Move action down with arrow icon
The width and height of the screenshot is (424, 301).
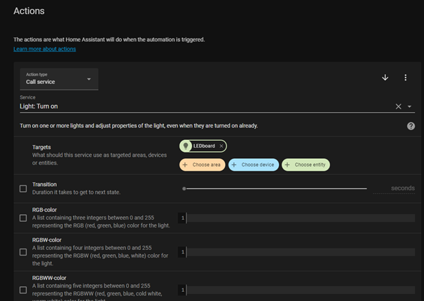click(x=385, y=78)
